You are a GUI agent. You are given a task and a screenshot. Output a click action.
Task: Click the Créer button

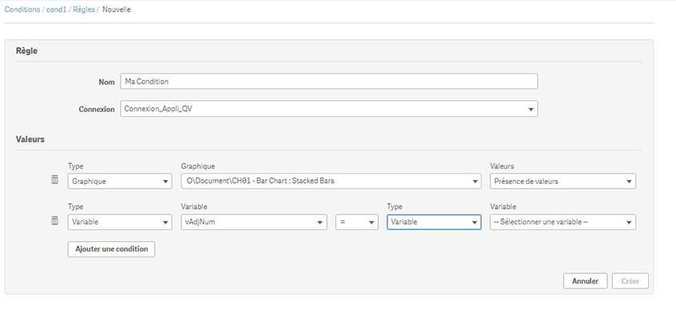(630, 281)
